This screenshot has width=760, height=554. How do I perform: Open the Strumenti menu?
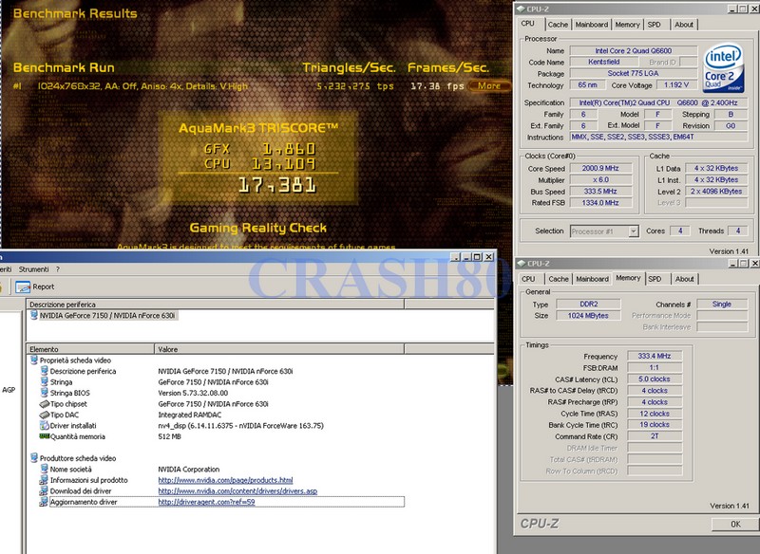click(x=33, y=269)
